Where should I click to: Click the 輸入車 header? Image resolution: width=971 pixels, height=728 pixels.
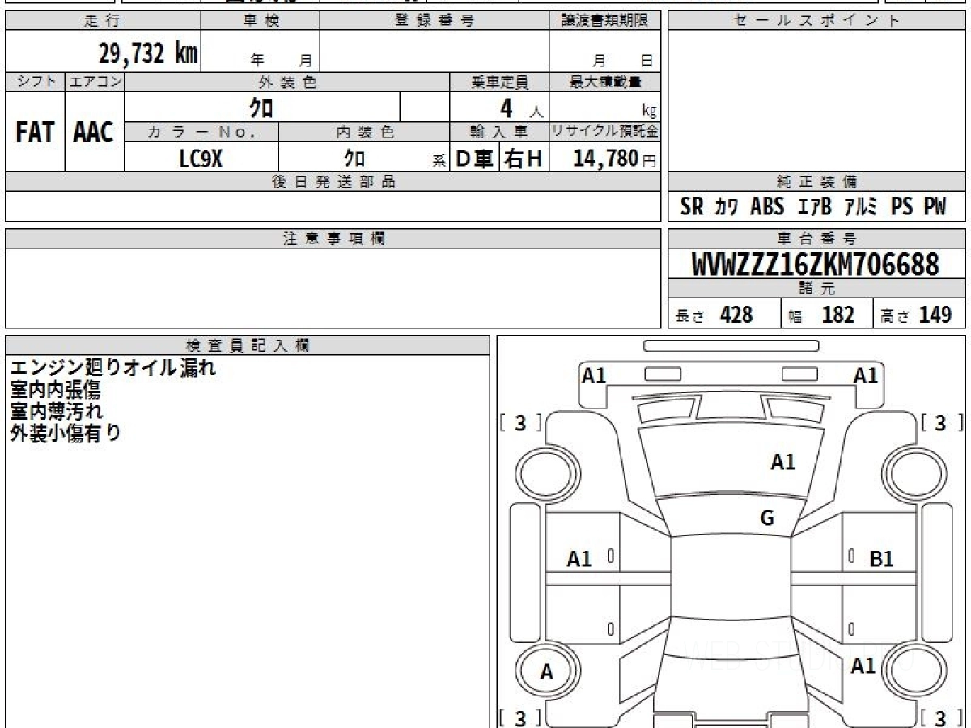tap(499, 132)
